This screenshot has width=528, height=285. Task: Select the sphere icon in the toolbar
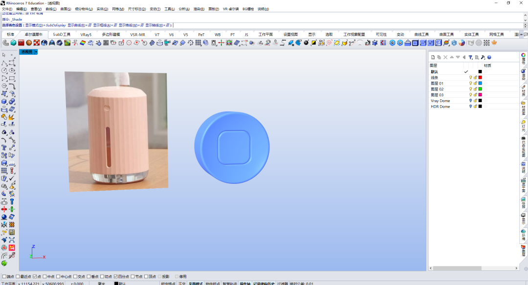tap(29, 43)
